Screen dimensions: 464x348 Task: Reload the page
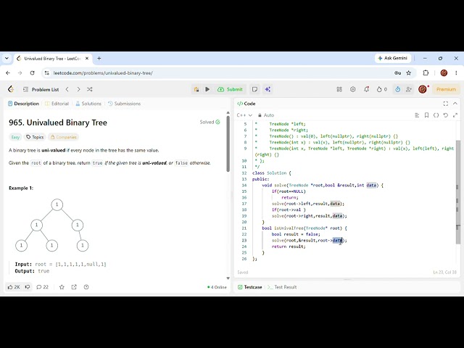click(32, 72)
